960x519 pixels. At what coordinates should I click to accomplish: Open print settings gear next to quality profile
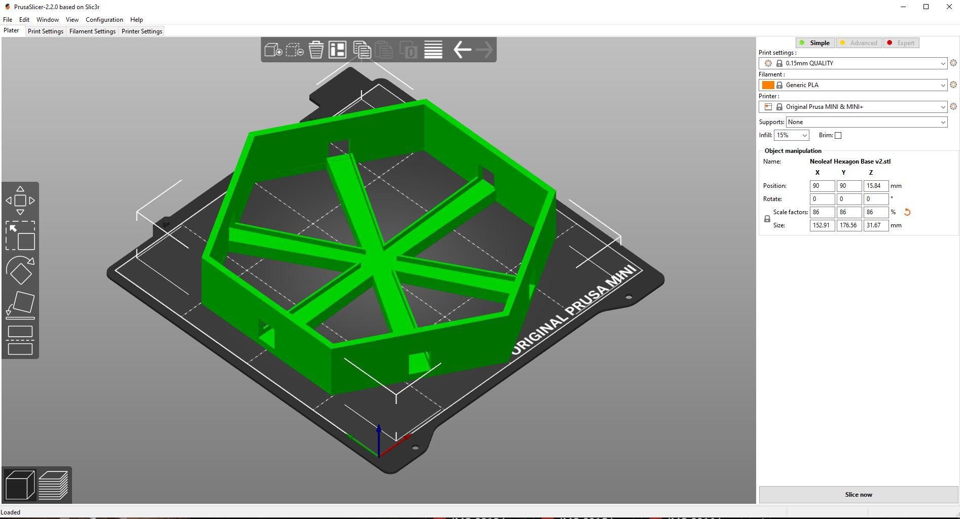(x=952, y=63)
